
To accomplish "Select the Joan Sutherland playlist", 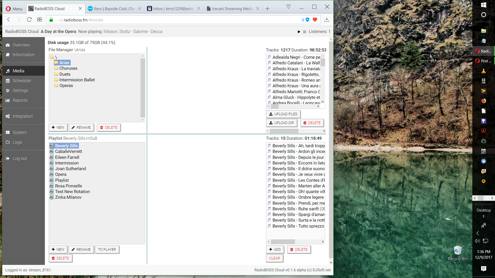I will click(70, 169).
